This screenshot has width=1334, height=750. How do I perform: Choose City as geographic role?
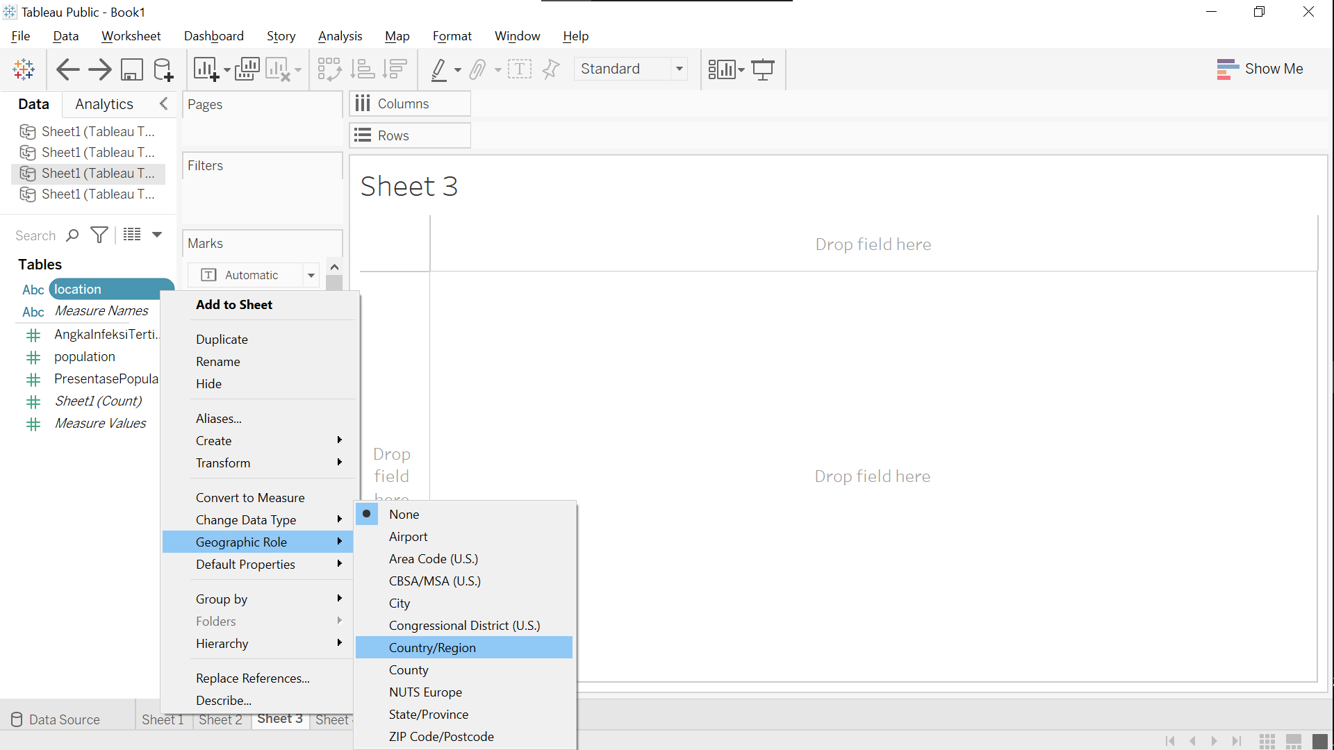coord(400,603)
